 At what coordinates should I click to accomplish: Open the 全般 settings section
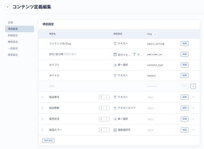[10, 22]
